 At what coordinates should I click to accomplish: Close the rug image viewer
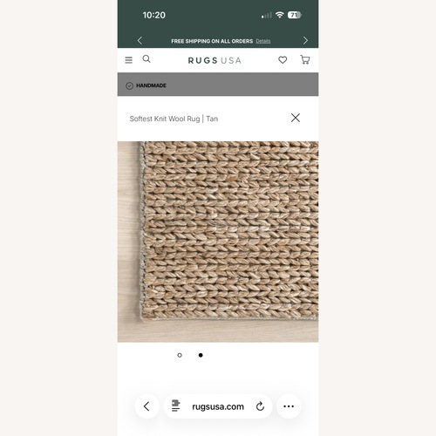click(296, 118)
